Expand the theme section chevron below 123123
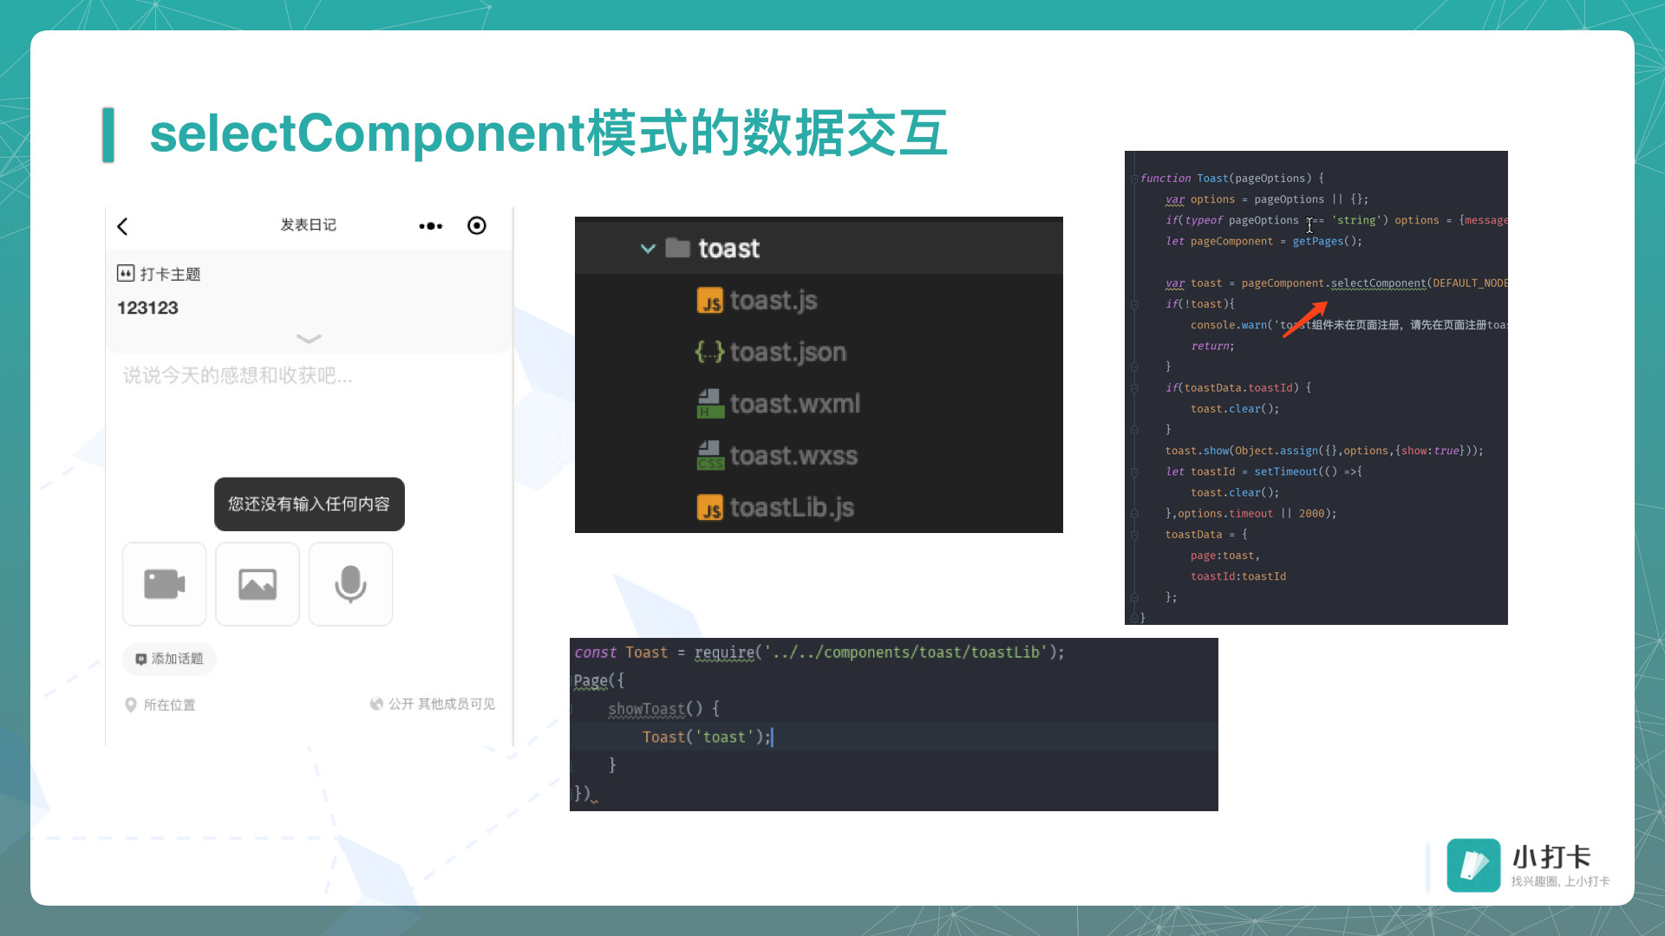The image size is (1665, 936). [309, 338]
